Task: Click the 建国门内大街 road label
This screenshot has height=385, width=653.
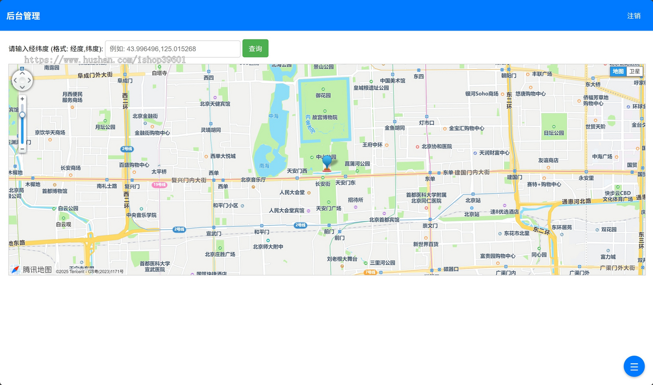Action: pyautogui.click(x=472, y=173)
